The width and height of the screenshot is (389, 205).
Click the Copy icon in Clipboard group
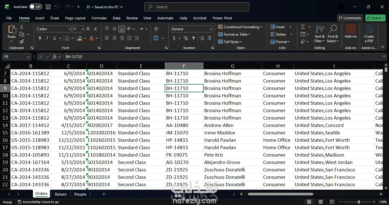[x=22, y=34]
